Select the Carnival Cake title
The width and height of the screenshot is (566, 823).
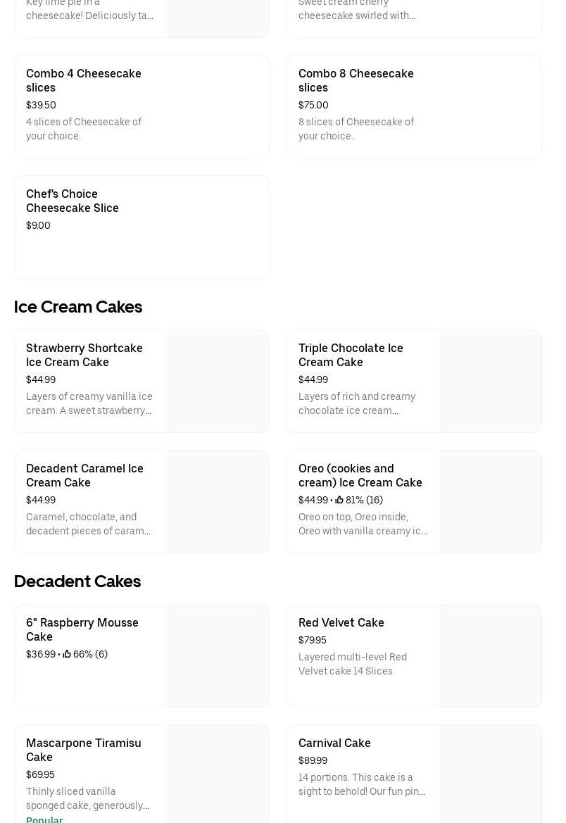pos(334,743)
